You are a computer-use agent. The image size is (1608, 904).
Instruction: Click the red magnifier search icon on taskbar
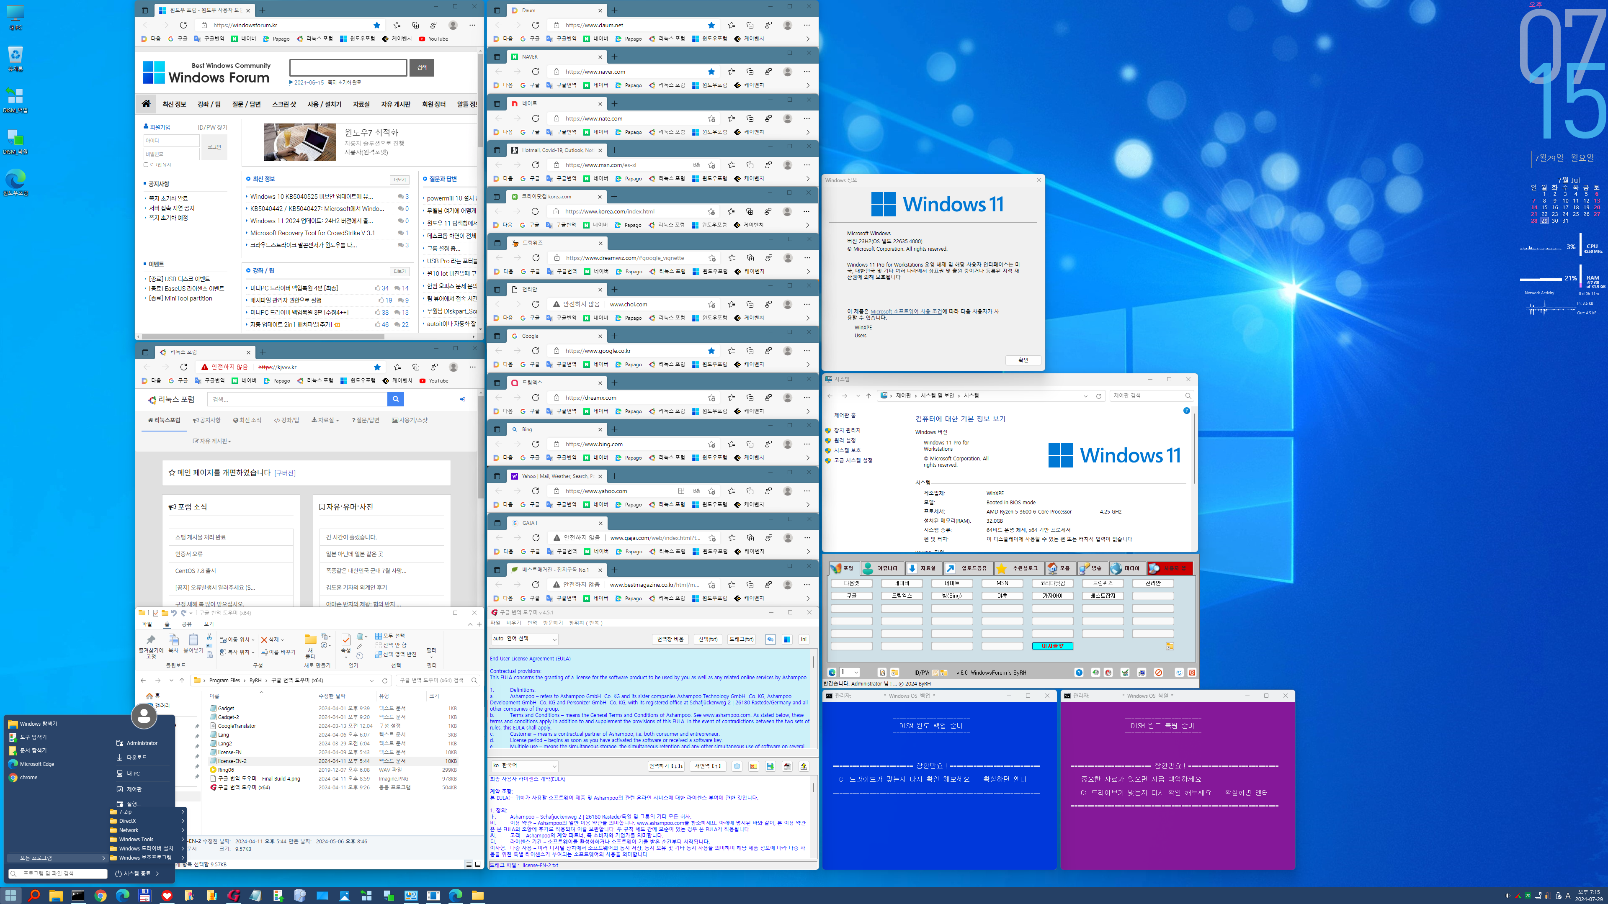click(x=33, y=896)
